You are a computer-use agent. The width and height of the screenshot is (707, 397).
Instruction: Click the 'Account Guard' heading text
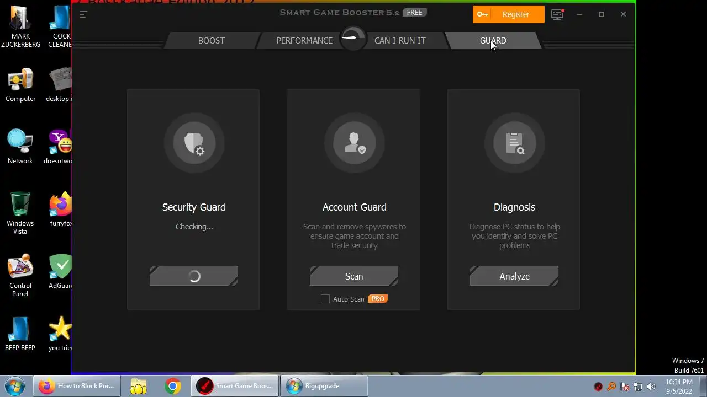click(x=354, y=207)
